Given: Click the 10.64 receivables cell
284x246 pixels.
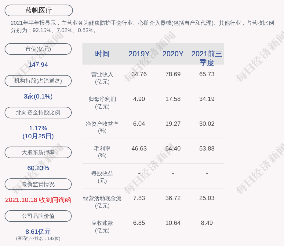Looking at the screenshot, I should tap(173, 223).
